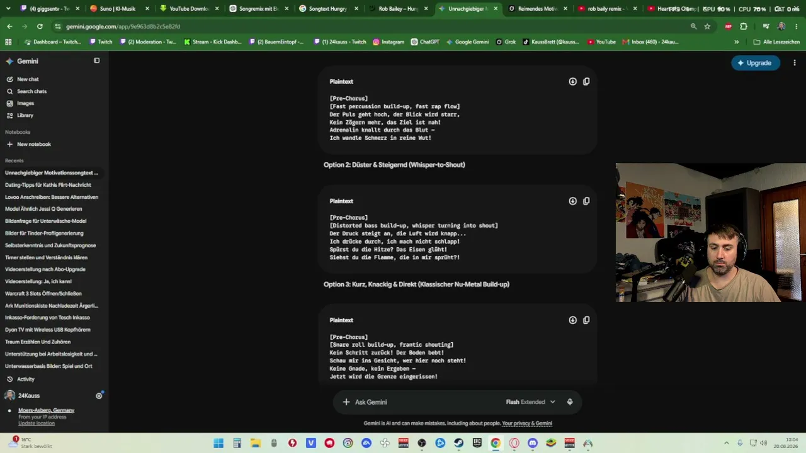The width and height of the screenshot is (806, 453).
Task: Download the Option 2 code block
Action: (572, 201)
